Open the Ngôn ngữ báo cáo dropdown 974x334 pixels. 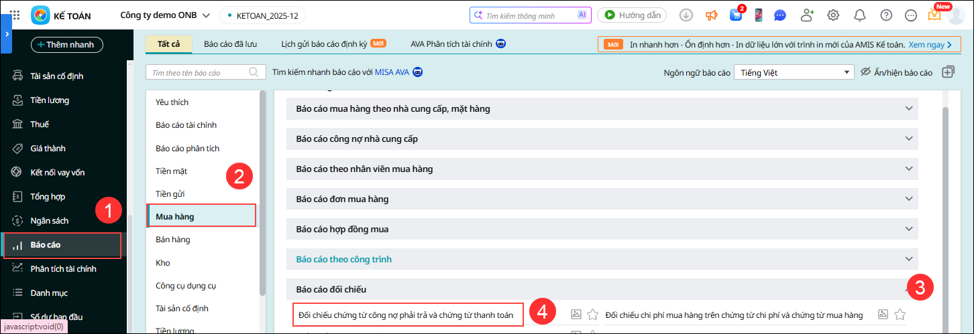[x=793, y=72]
